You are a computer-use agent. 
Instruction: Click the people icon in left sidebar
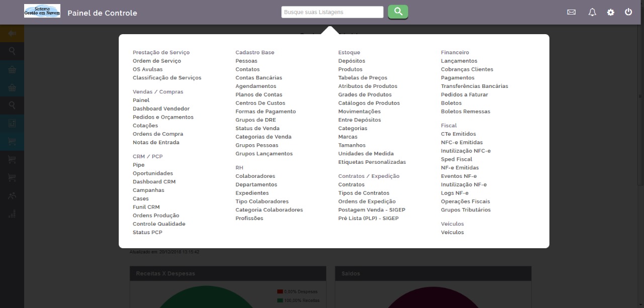click(x=12, y=196)
